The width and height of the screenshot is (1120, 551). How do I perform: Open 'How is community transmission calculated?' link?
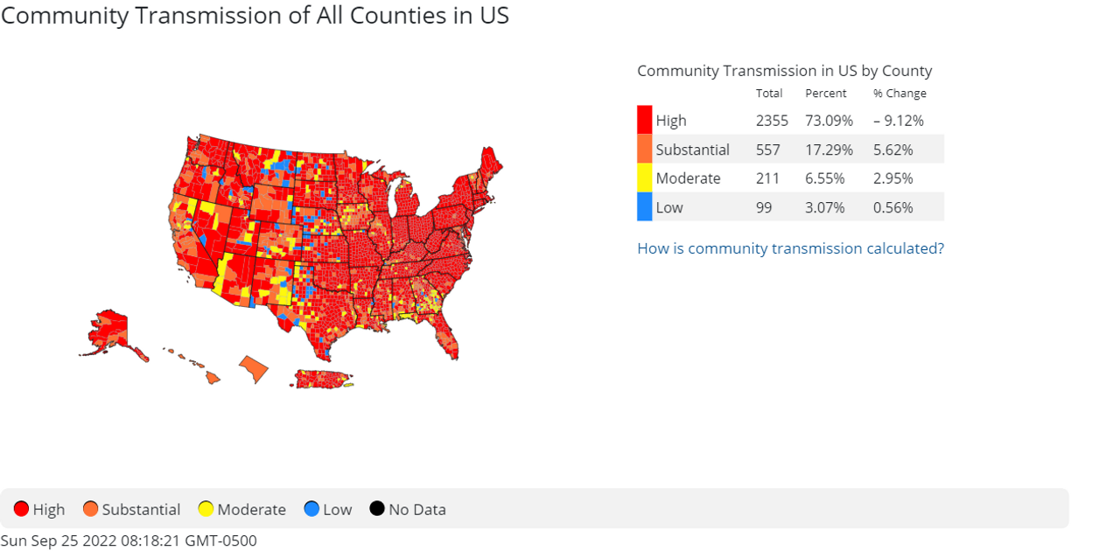(790, 248)
